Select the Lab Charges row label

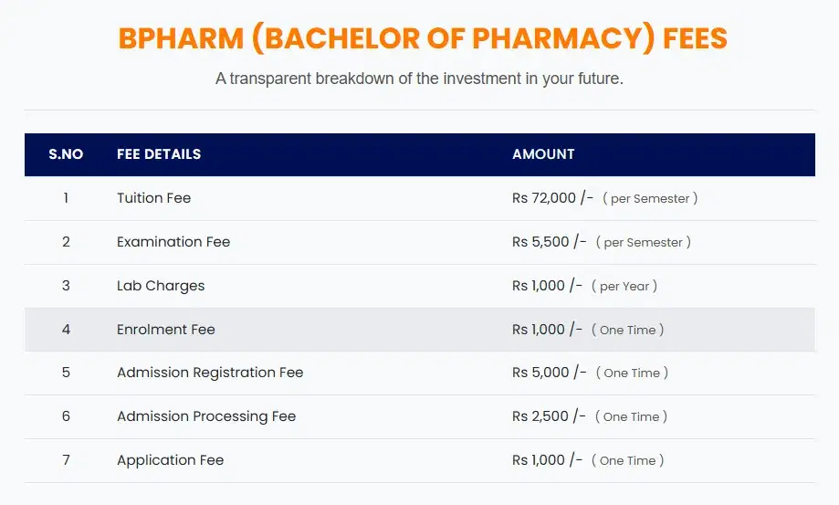(x=161, y=286)
